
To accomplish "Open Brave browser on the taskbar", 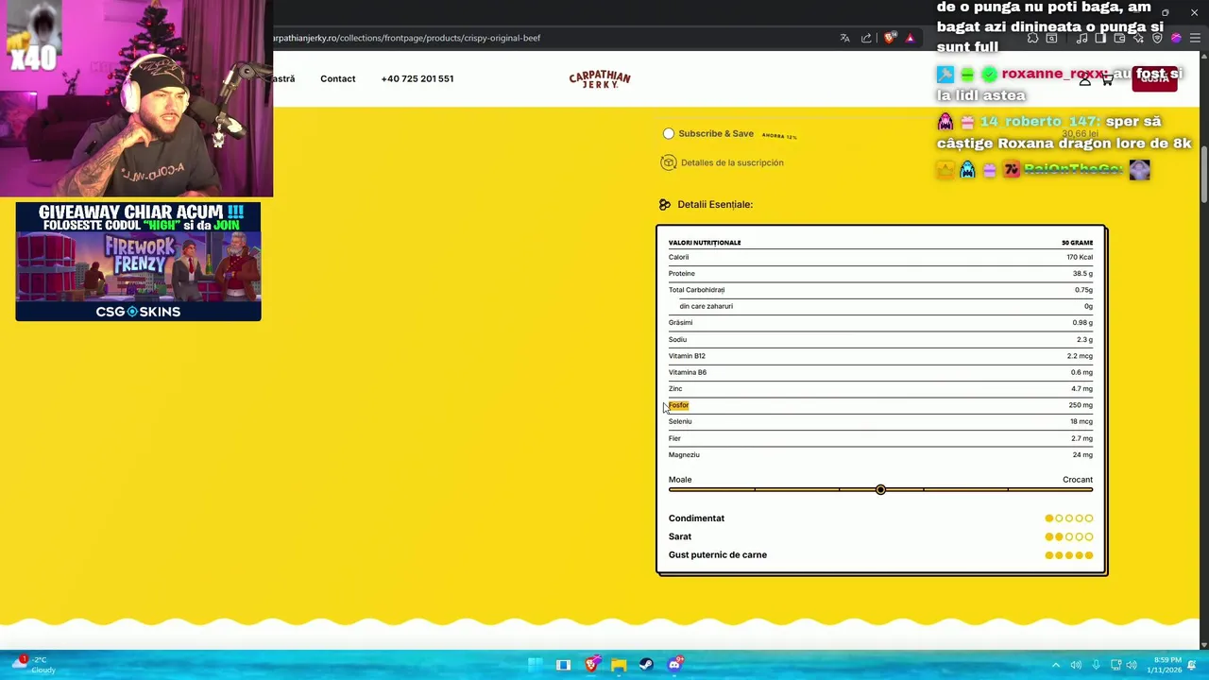I will [x=591, y=665].
